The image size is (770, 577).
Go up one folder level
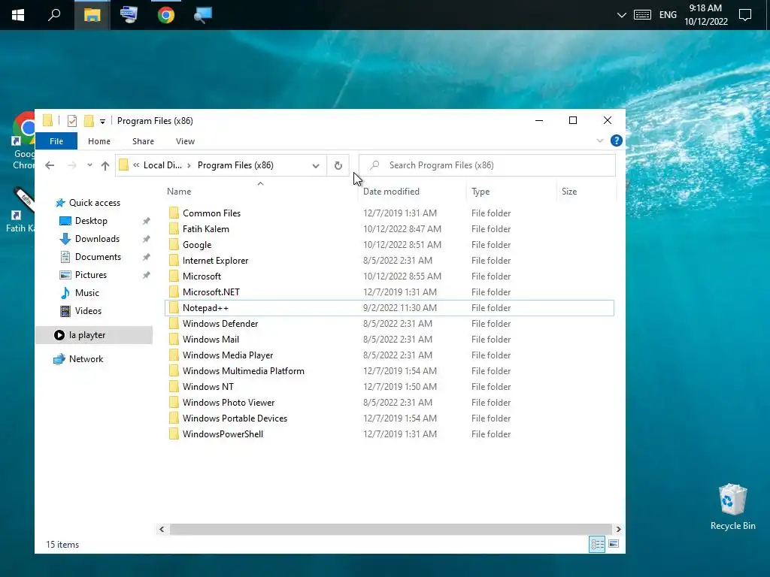pyautogui.click(x=105, y=165)
